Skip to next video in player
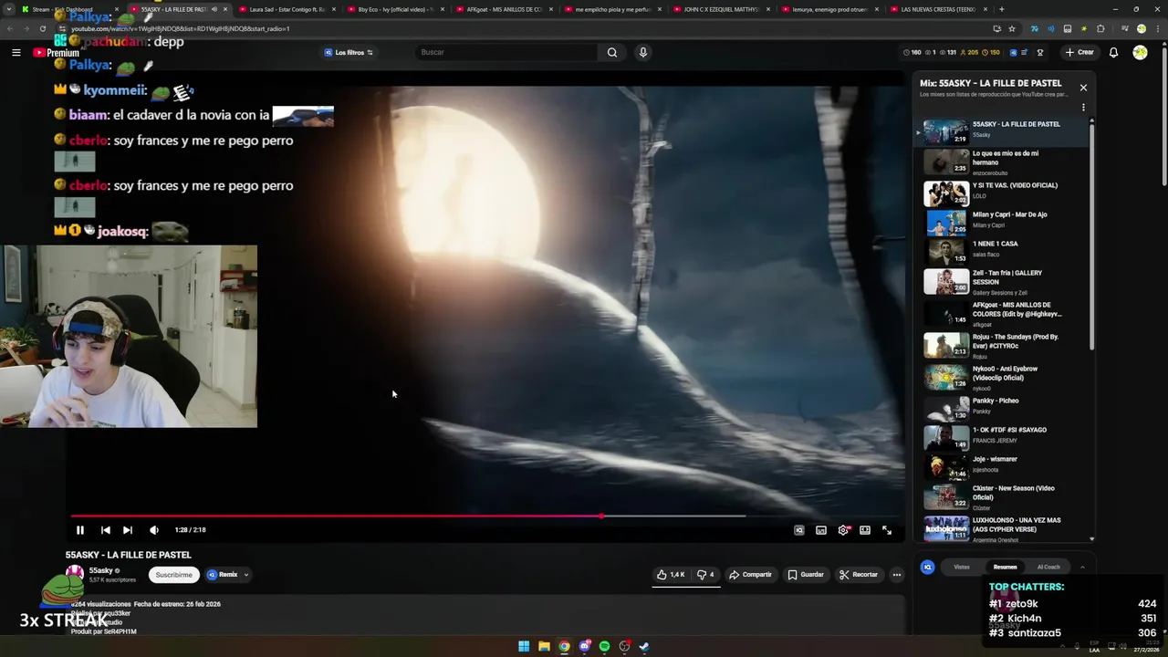1168x657 pixels. [128, 530]
